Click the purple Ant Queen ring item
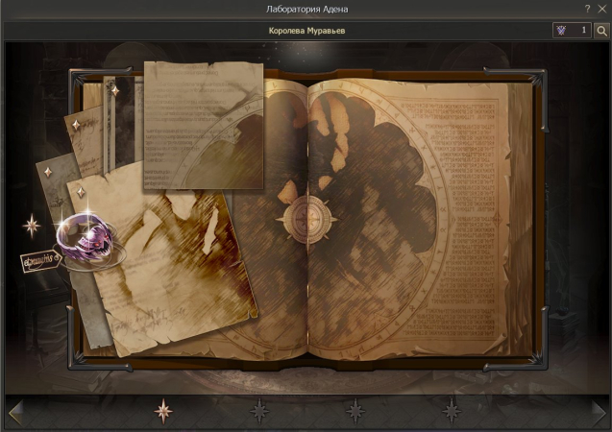612x432 pixels. point(86,237)
